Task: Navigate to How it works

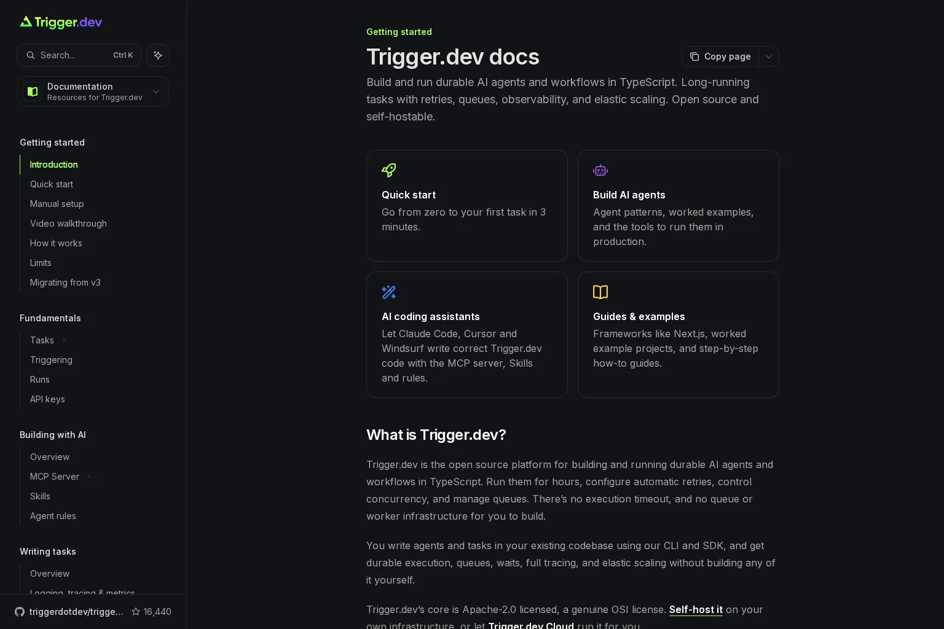Action: [56, 243]
